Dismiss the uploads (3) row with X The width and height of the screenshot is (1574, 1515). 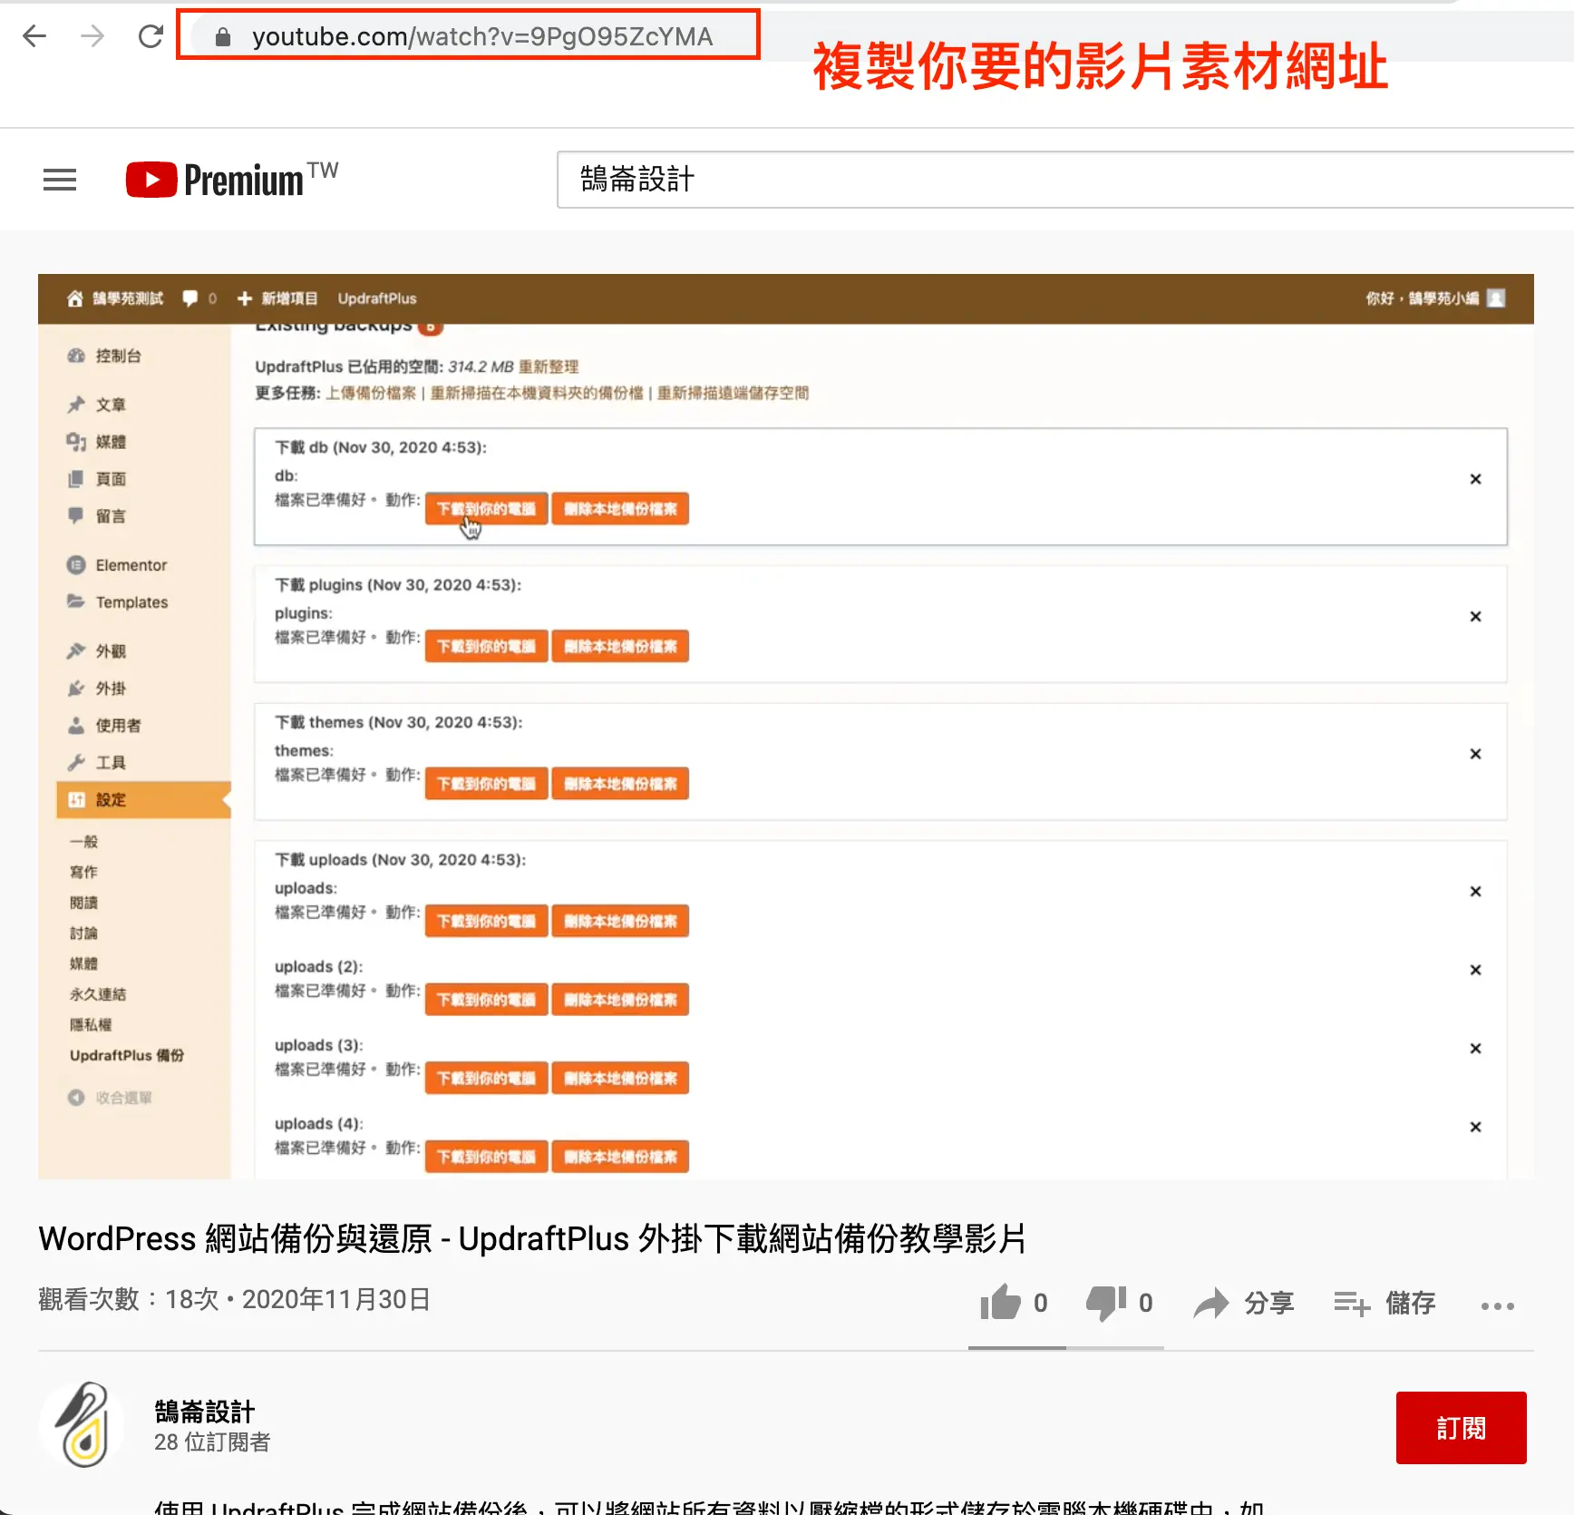point(1475,1049)
